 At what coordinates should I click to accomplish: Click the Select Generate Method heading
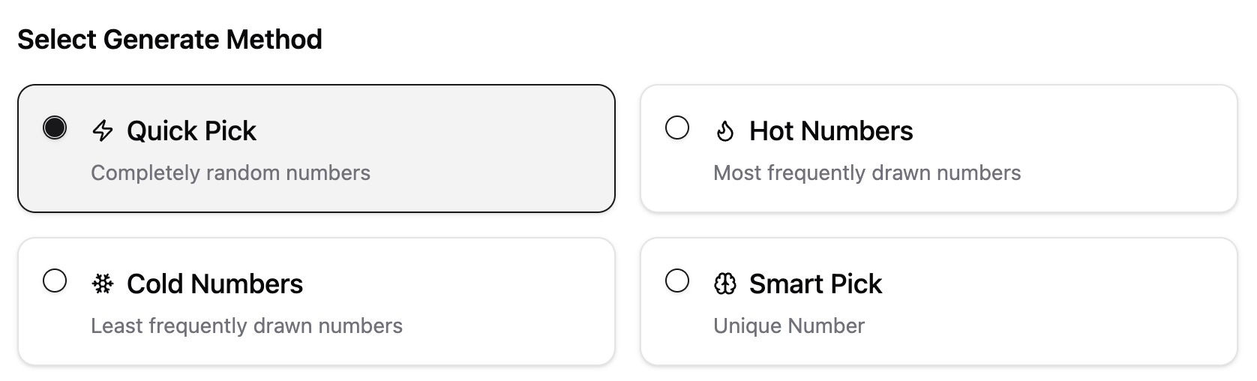pos(169,39)
